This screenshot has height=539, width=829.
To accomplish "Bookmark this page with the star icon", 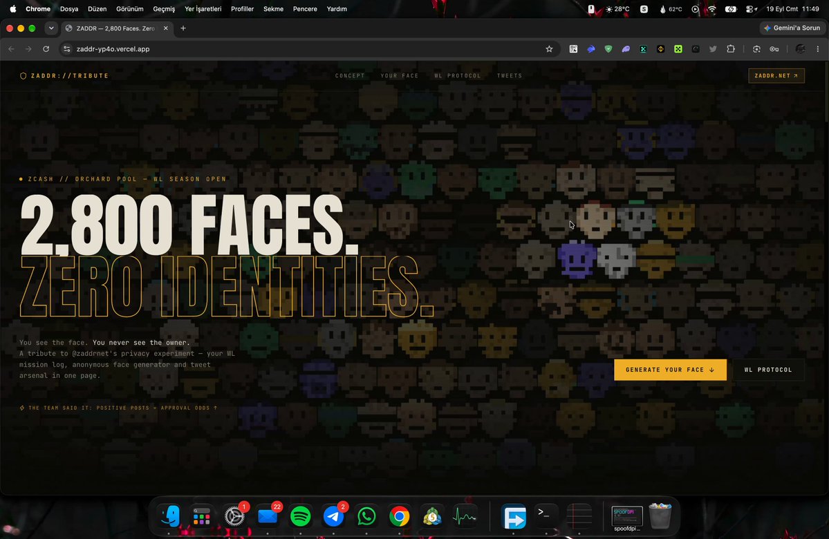I will pyautogui.click(x=549, y=49).
